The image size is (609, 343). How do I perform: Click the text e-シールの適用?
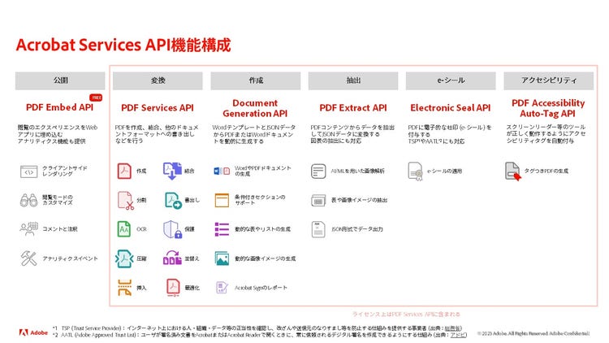click(x=445, y=171)
